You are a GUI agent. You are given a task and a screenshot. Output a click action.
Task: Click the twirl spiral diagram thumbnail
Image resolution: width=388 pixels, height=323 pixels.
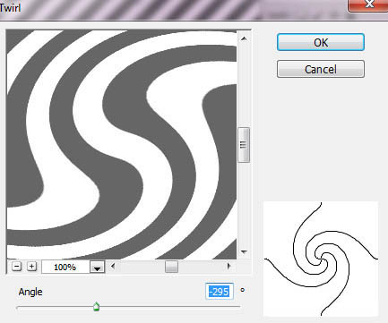321,259
